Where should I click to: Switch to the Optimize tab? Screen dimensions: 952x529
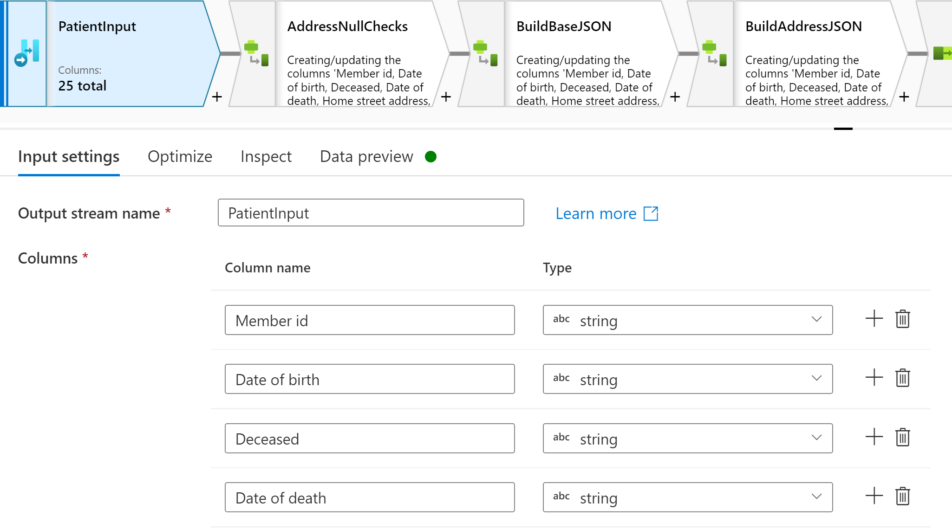179,156
